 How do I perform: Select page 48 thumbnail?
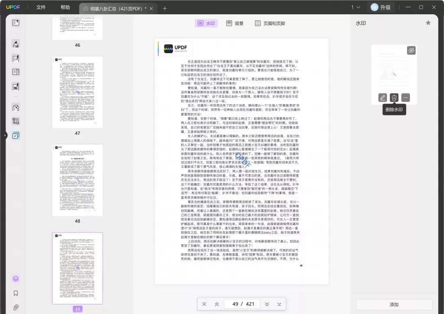tap(78, 180)
